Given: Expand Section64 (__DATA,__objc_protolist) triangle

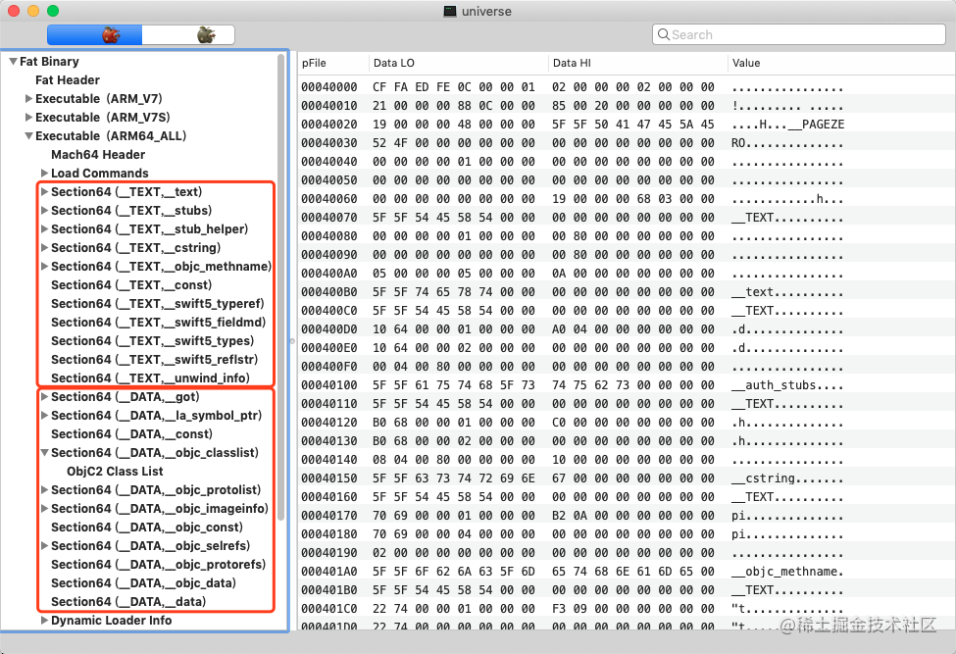Looking at the screenshot, I should tap(44, 490).
